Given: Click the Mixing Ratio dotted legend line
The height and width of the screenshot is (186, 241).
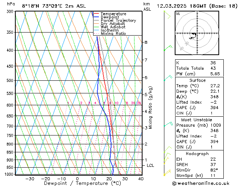Looking at the screenshot, I should point(97,34).
